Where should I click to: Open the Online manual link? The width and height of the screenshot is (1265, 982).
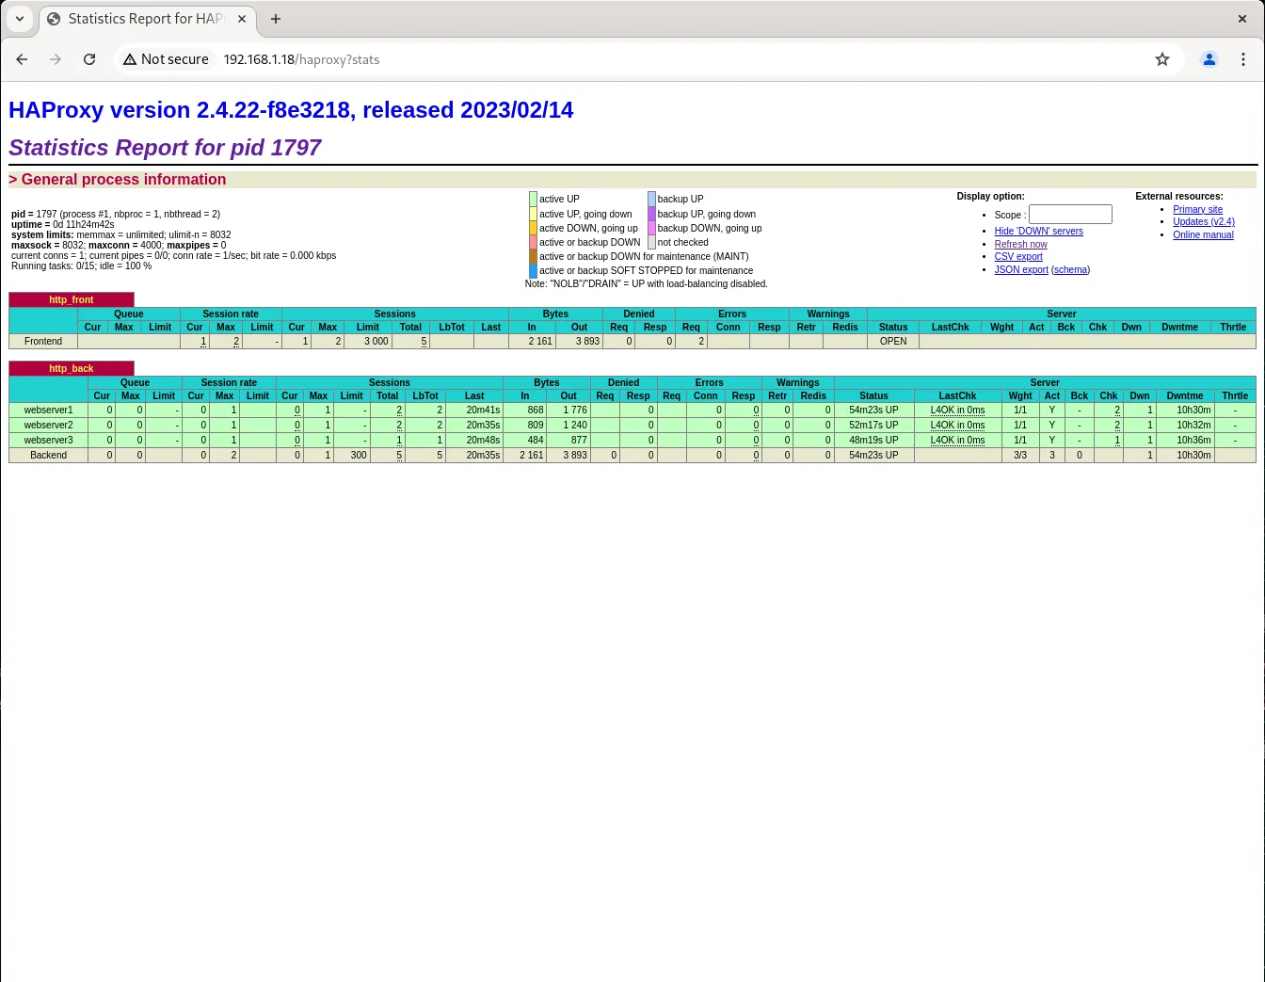click(x=1203, y=235)
